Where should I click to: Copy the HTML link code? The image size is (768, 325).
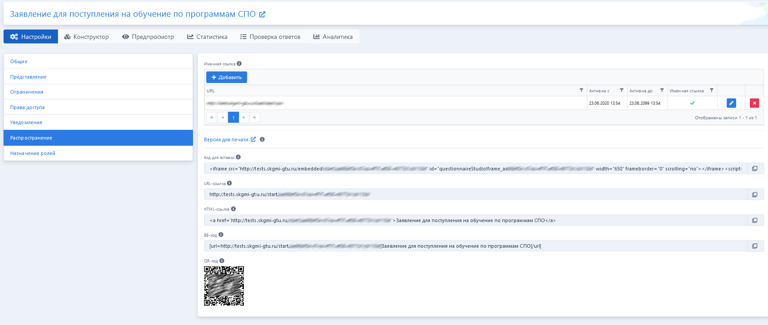point(755,220)
